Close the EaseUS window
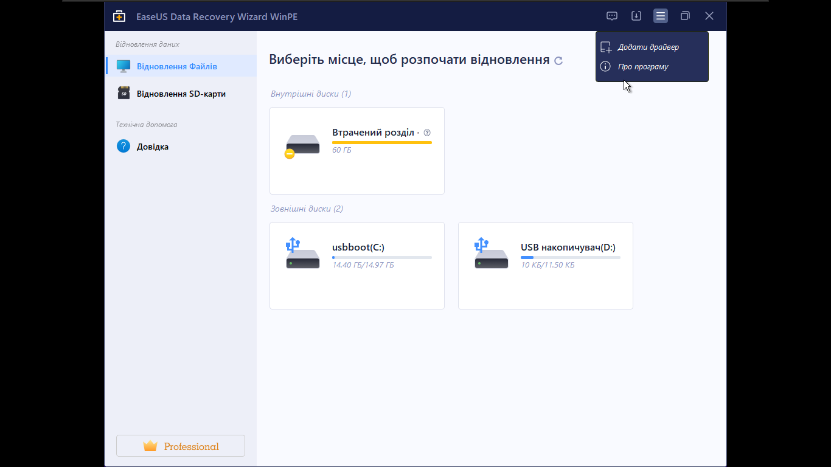The image size is (831, 467). [709, 16]
